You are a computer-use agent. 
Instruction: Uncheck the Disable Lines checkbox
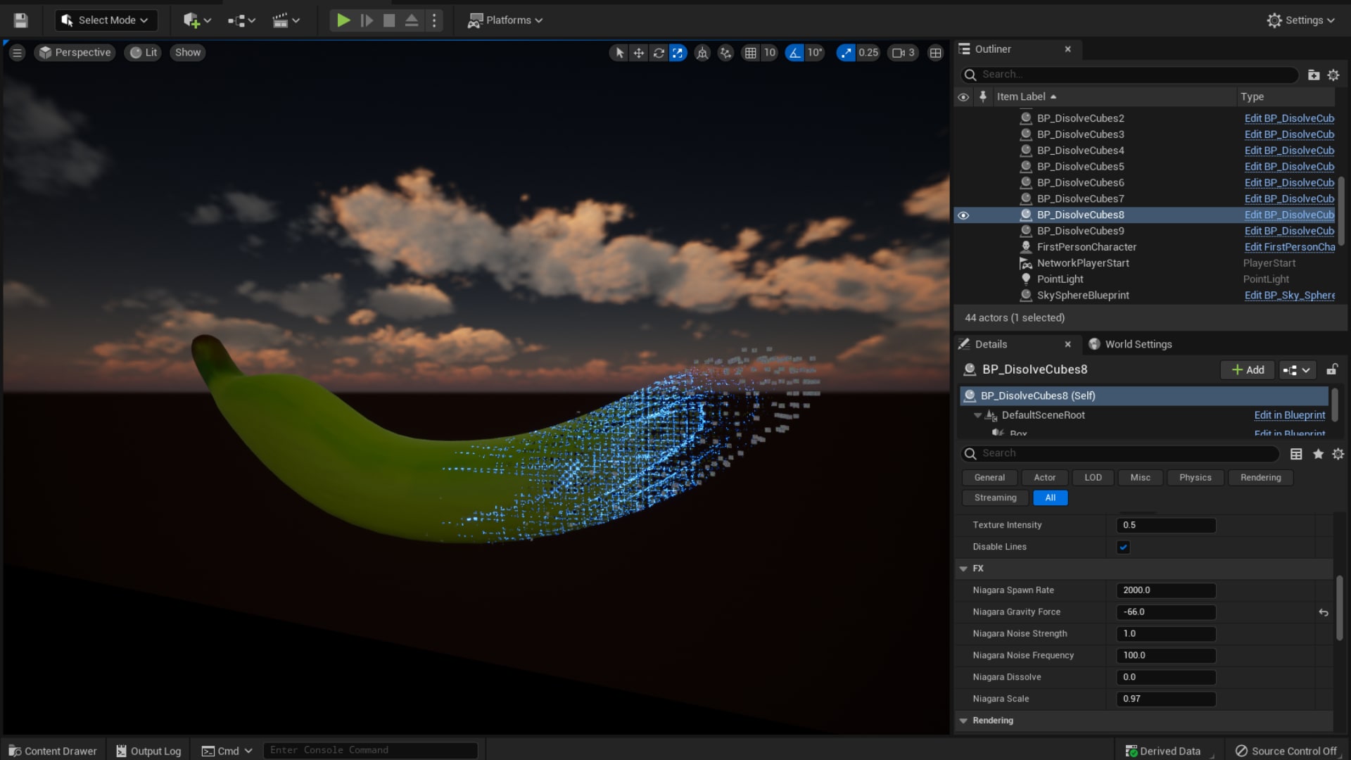1123,547
